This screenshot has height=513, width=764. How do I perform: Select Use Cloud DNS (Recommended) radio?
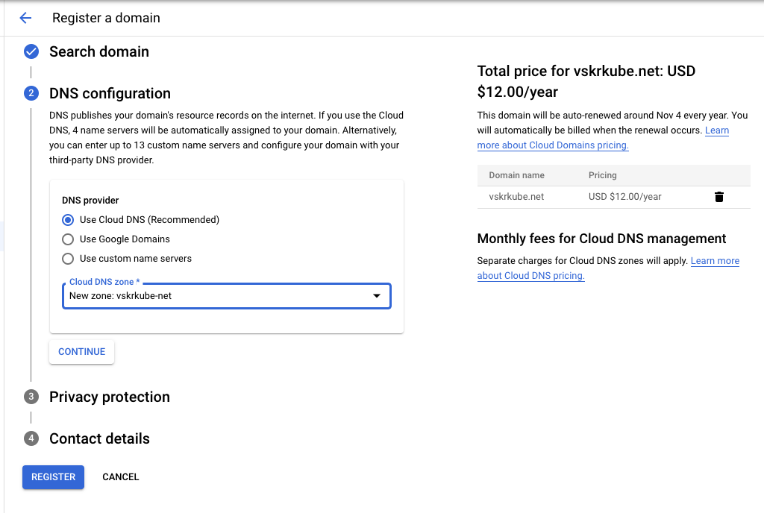click(68, 220)
